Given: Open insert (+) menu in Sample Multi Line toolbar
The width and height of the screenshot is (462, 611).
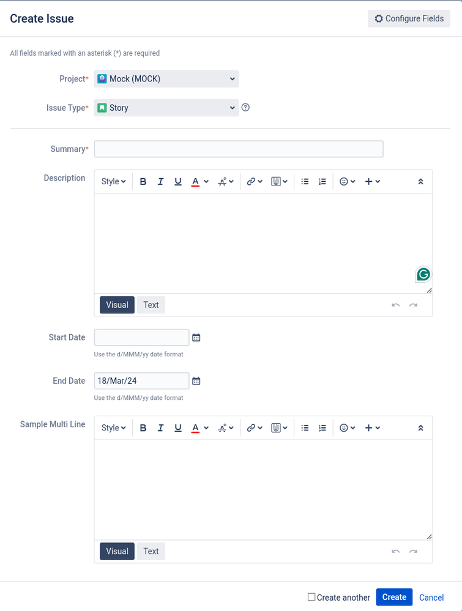Looking at the screenshot, I should (373, 428).
